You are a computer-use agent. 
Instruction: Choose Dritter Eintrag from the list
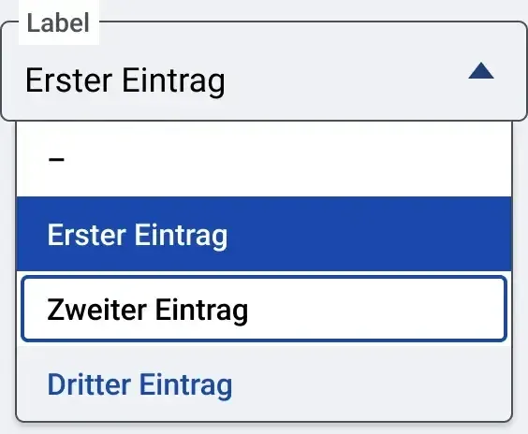pos(264,383)
